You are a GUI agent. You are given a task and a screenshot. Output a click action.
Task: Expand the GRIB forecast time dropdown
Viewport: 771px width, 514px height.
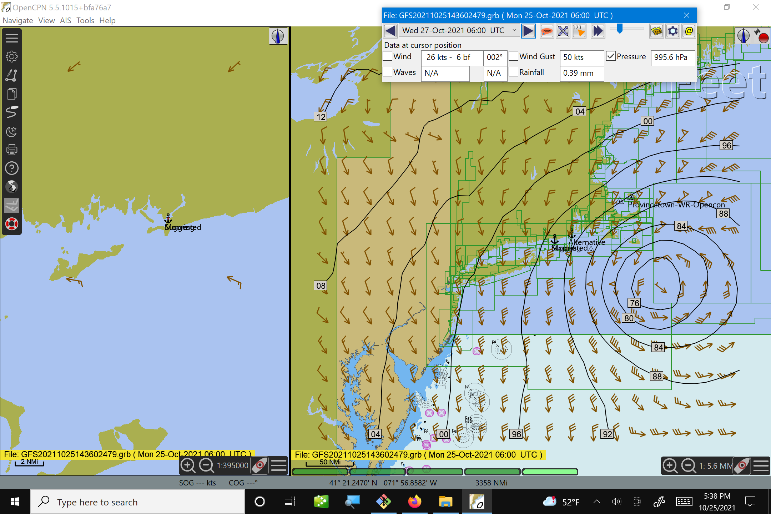[514, 31]
